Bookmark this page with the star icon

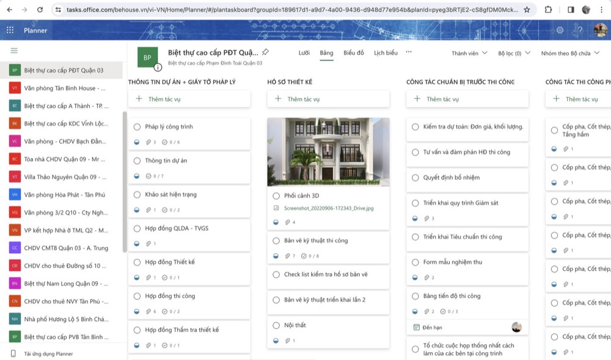(x=527, y=10)
